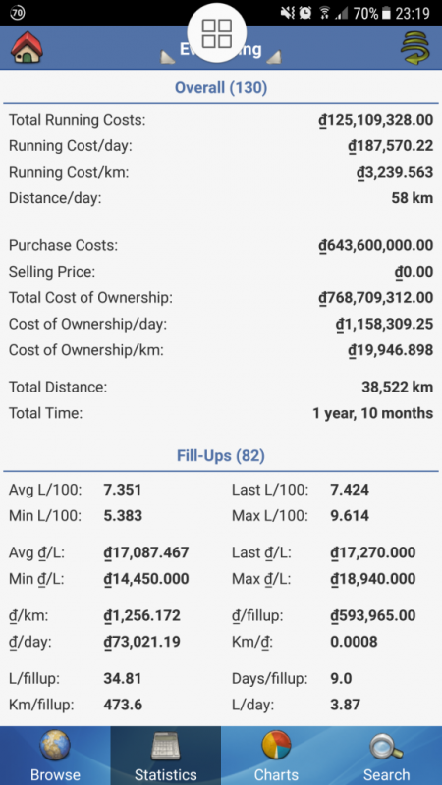The image size is (442, 785).
Task: Switch to the Search tab label
Action: 386,774
